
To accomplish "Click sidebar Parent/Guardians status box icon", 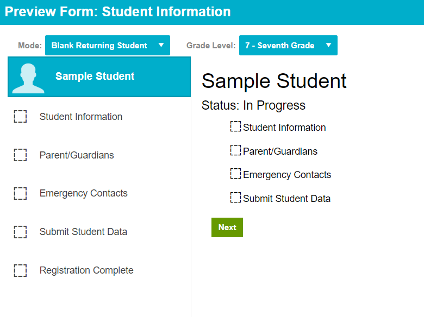I will (20, 155).
